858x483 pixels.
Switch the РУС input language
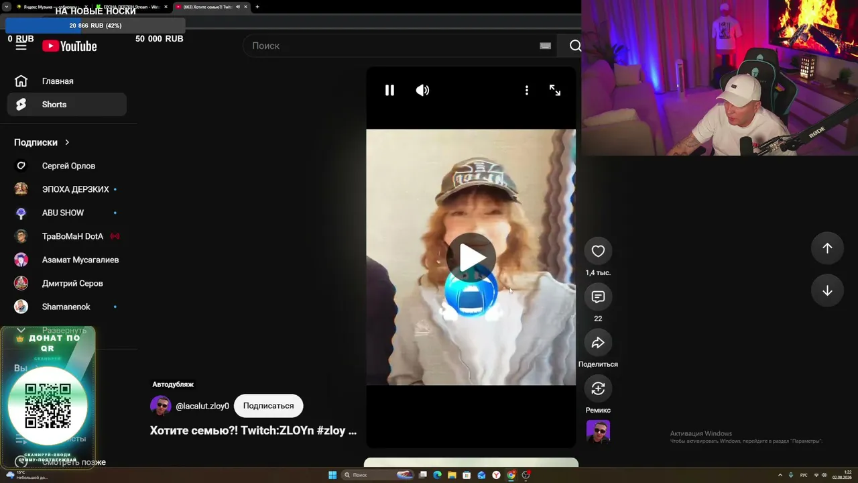click(x=804, y=475)
